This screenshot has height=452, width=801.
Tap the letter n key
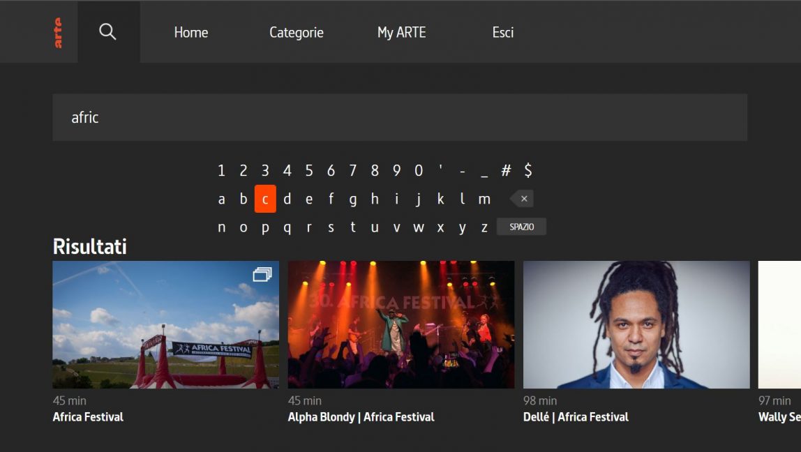[x=221, y=227]
